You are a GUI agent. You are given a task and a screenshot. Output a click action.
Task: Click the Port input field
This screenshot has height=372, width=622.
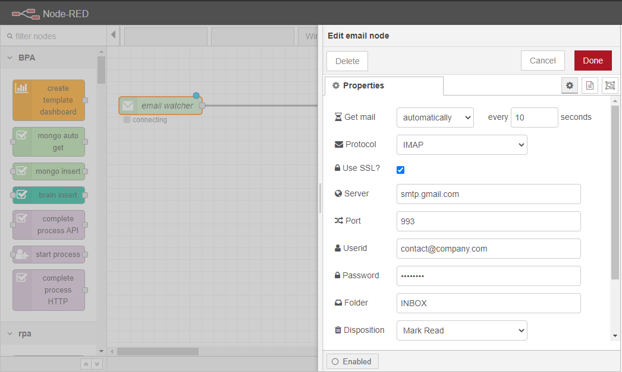tap(489, 221)
